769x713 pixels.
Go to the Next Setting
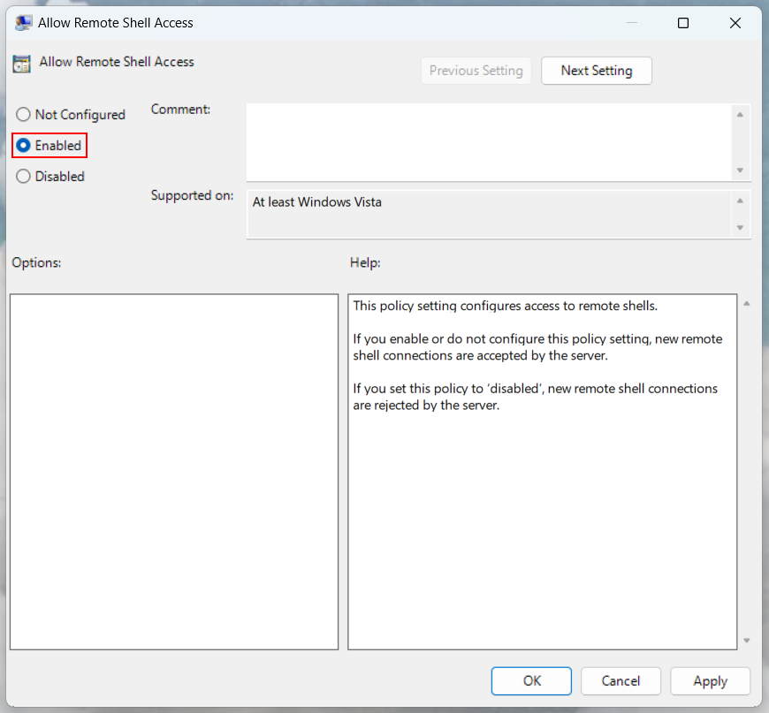[597, 71]
